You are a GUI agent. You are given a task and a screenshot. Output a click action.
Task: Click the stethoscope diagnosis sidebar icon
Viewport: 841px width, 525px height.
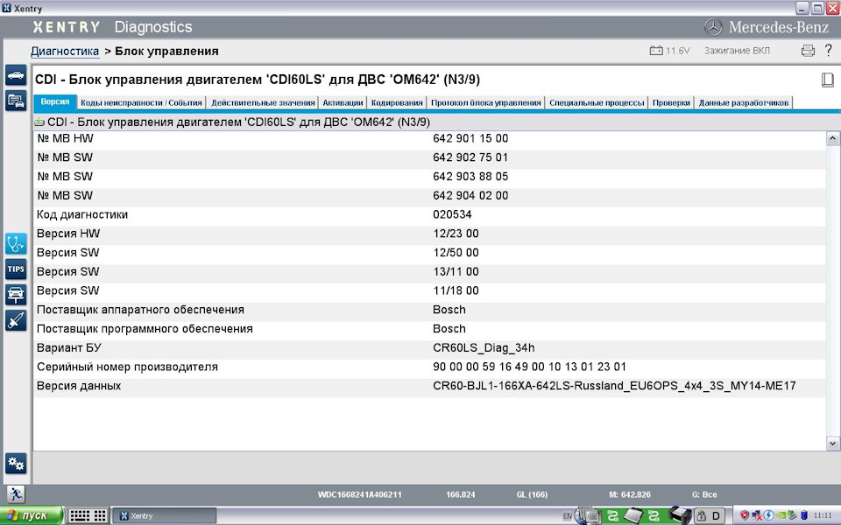click(16, 243)
